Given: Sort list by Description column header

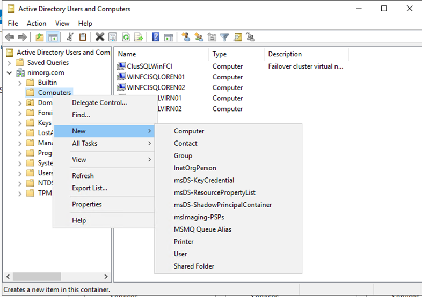Looking at the screenshot, I should 285,54.
